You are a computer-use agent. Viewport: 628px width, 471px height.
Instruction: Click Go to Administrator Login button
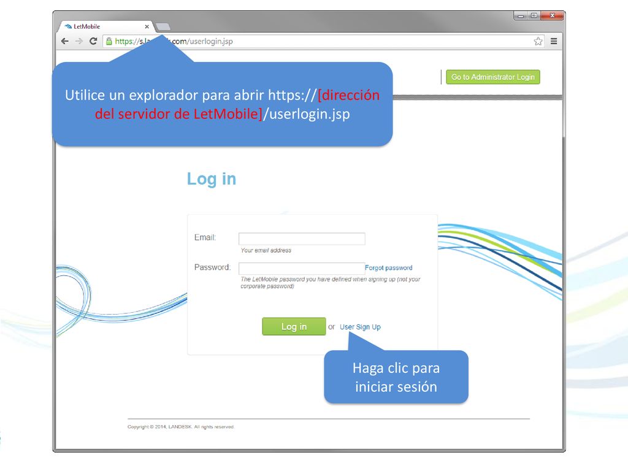coord(493,77)
